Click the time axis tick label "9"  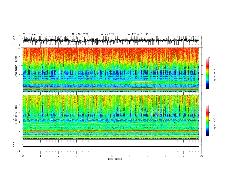click(183, 156)
